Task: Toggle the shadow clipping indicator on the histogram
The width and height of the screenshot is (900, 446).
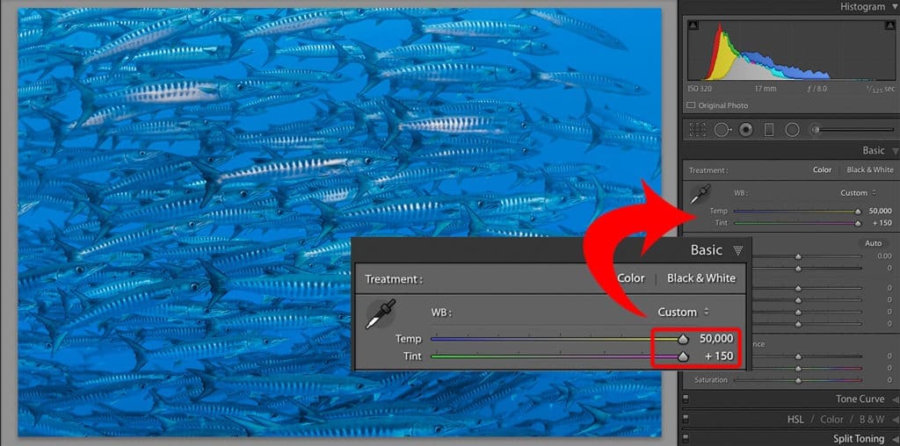Action: (x=693, y=25)
